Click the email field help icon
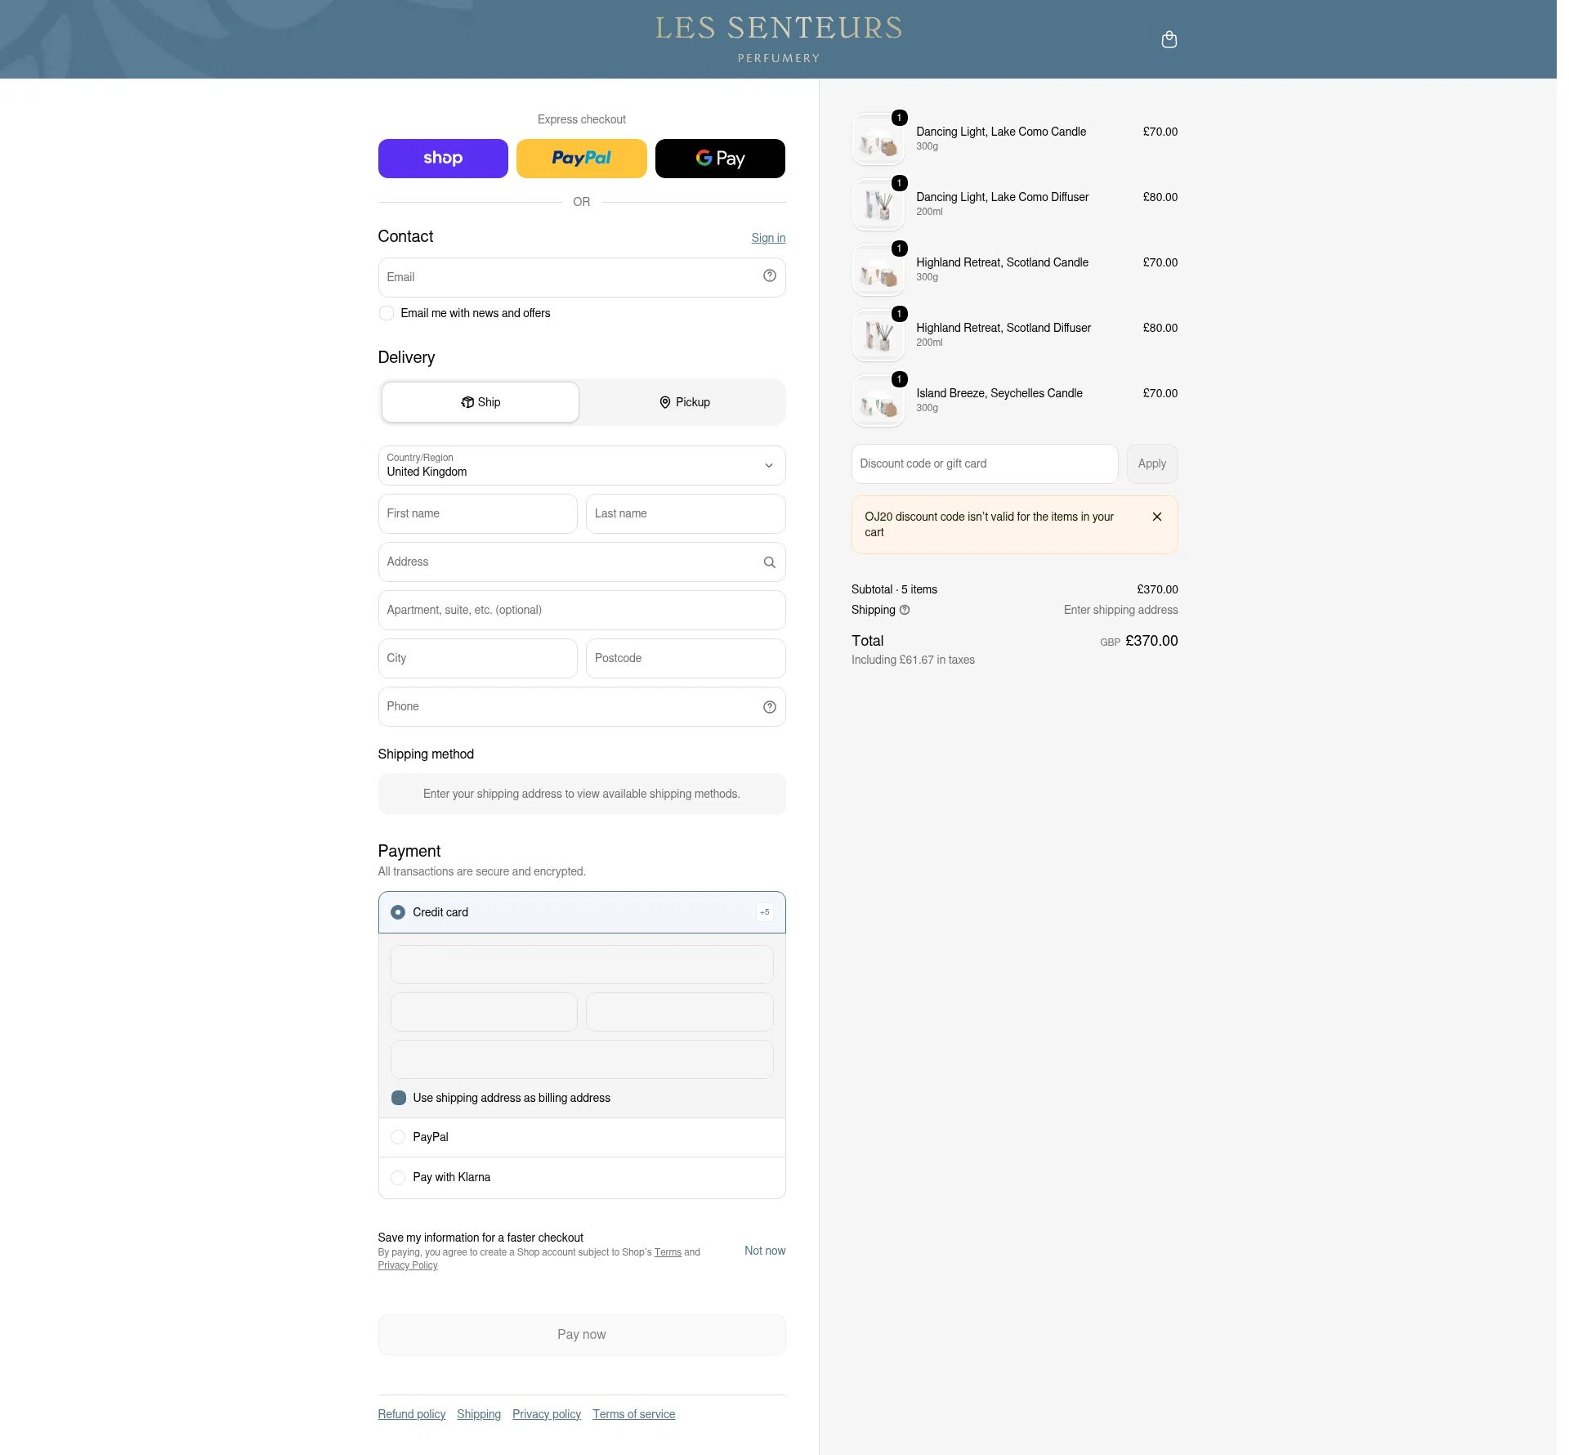Screen dimensions: 1569x1455 tap(770, 276)
